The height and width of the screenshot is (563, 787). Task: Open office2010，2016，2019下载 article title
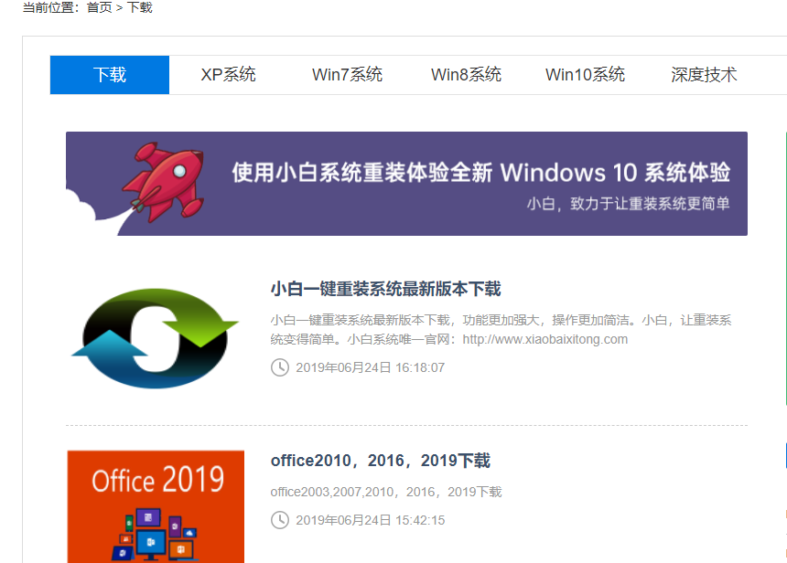pos(381,461)
